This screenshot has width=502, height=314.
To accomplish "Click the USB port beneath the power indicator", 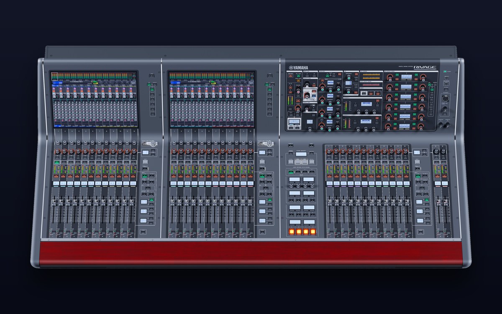I will tap(446, 78).
